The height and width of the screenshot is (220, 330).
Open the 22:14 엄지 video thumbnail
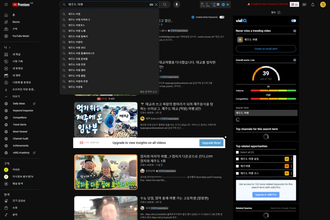tap(106, 172)
